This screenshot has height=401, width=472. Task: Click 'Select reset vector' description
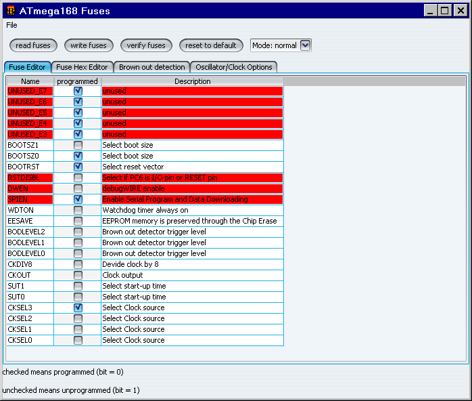[193, 167]
